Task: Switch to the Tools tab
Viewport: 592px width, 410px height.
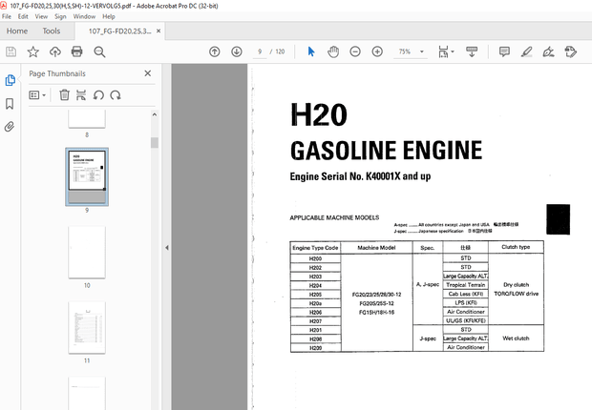Action: [52, 31]
